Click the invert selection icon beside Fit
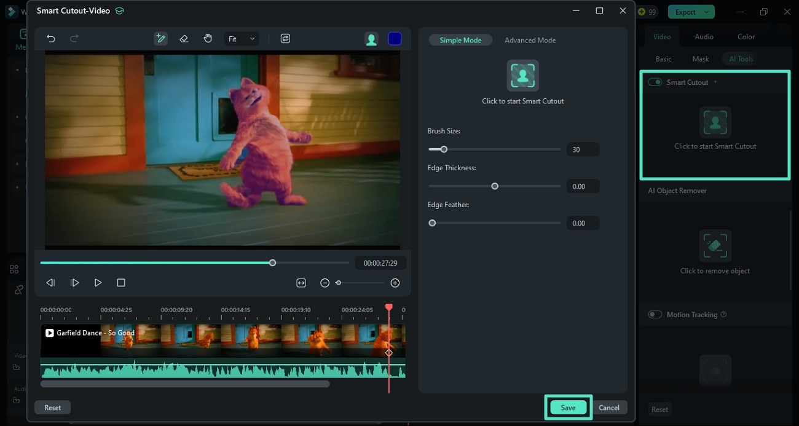799x426 pixels. pos(285,39)
